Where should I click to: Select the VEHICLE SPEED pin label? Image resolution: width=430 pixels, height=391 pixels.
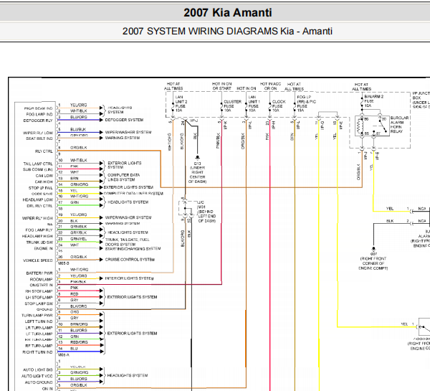tap(37, 260)
